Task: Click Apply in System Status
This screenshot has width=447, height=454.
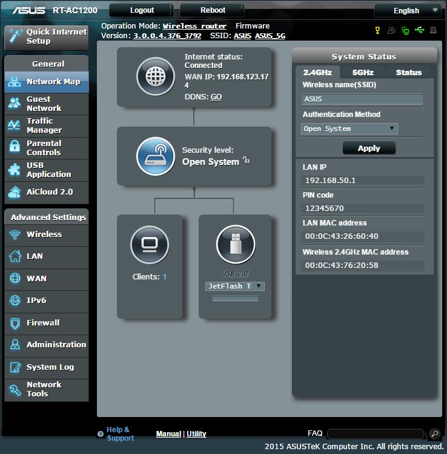Action: point(369,149)
